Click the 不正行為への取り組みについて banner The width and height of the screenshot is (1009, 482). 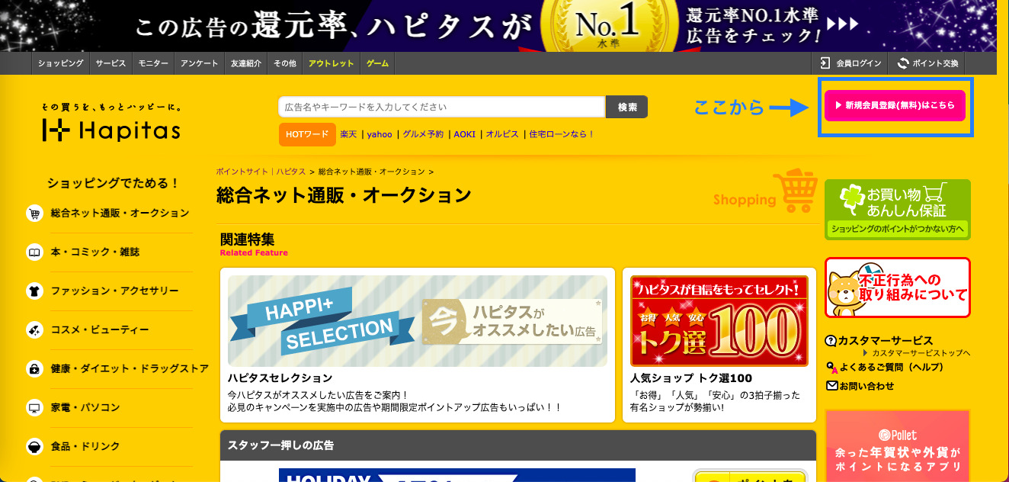coord(898,288)
